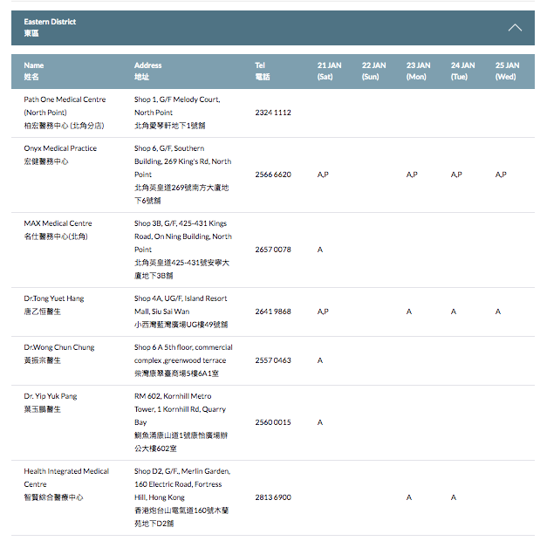Select the 22 JAN (Sun) column header
Screen dimensions: 547x548
pyautogui.click(x=374, y=71)
